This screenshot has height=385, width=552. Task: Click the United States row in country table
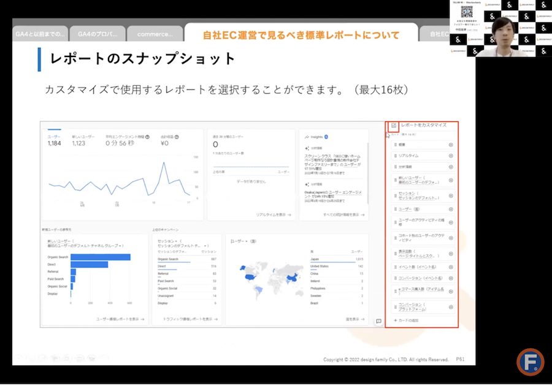(337, 267)
